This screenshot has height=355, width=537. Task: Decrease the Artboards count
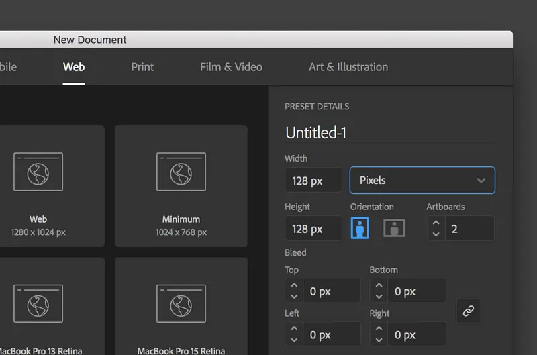click(x=436, y=234)
